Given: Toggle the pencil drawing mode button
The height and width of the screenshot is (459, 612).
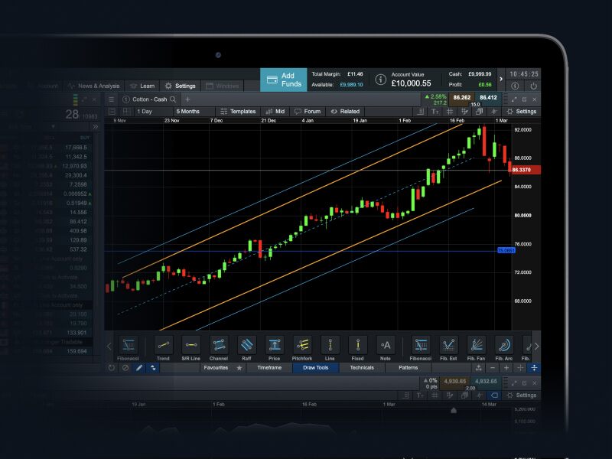Looking at the screenshot, I should [x=139, y=368].
